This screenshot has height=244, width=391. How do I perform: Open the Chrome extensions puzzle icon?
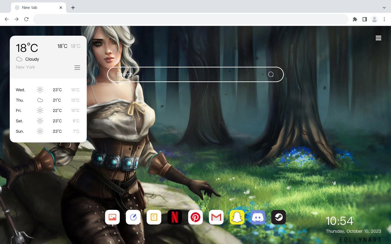[355, 19]
